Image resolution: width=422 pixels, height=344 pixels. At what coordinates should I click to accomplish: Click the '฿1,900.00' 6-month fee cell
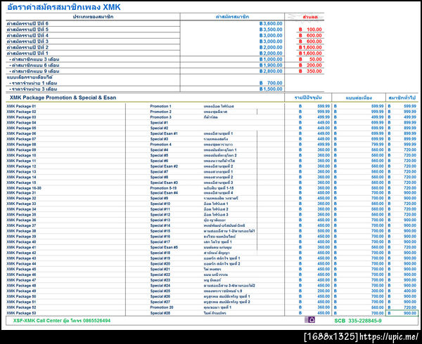tap(271, 65)
